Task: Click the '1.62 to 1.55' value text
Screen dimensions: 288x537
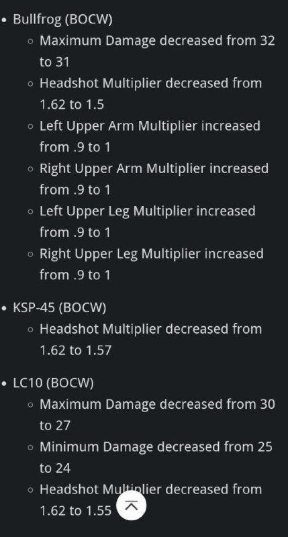Action: coord(76,511)
